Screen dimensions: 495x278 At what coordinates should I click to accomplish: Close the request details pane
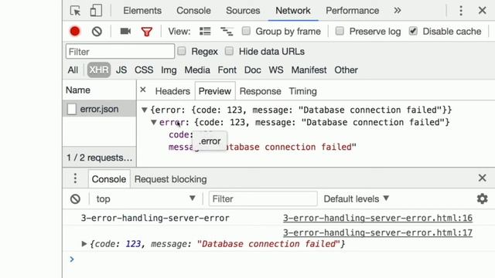143,90
